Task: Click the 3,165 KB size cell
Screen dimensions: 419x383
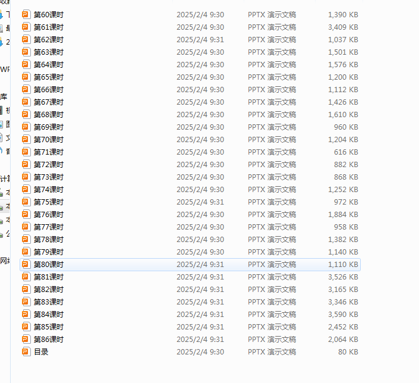Action: 343,289
